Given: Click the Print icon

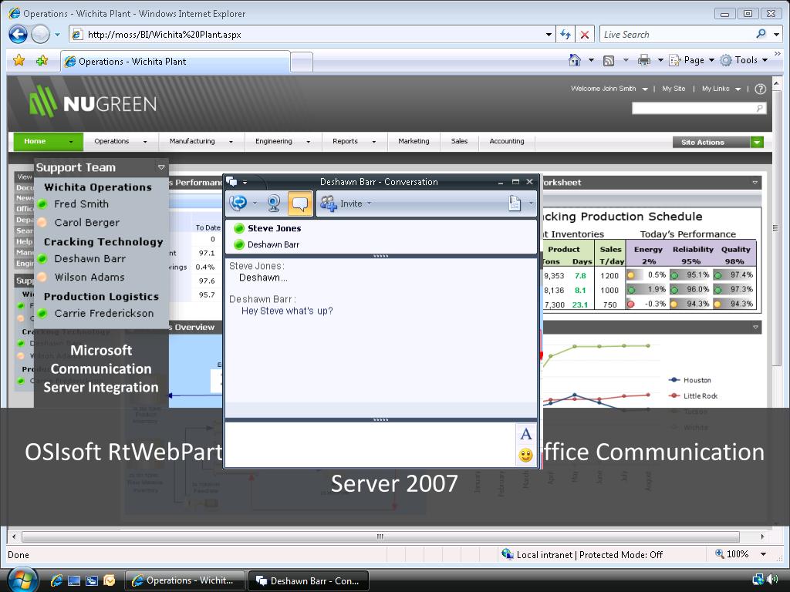Looking at the screenshot, I should pos(644,60).
